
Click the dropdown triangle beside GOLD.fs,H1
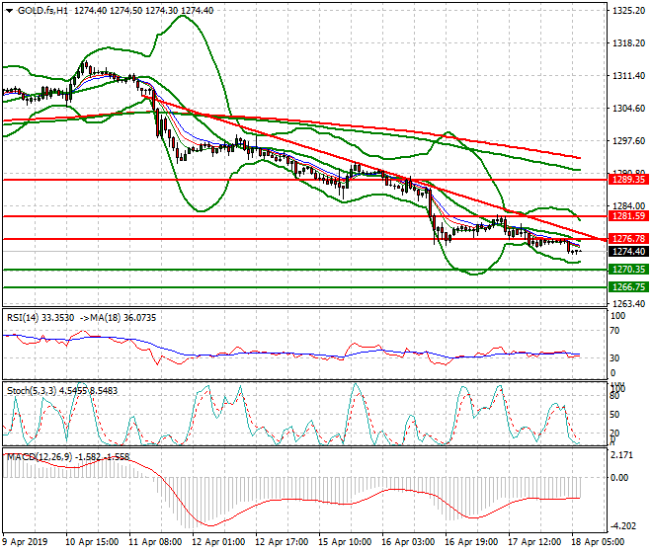click(7, 9)
